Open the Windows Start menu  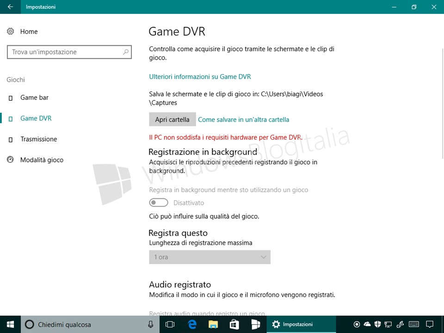click(x=11, y=325)
